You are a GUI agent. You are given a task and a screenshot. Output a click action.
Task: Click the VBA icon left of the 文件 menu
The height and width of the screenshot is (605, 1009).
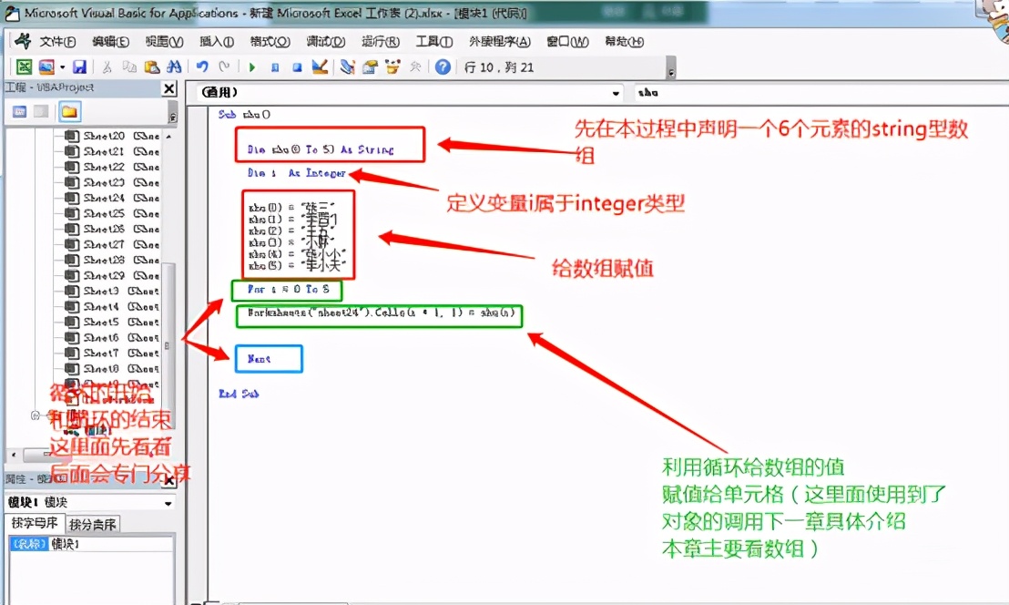pyautogui.click(x=23, y=41)
